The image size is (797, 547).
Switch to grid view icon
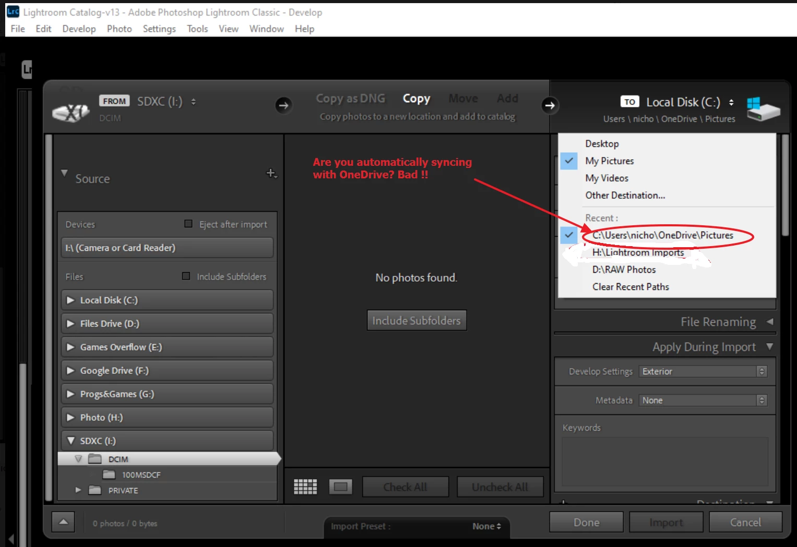305,487
